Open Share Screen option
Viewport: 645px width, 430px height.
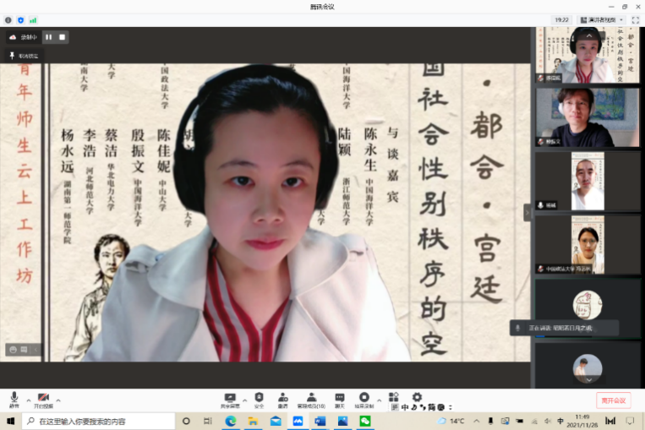point(230,398)
